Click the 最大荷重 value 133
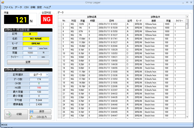Viewport: 194px width, 128px height. pyautogui.click(x=39, y=92)
